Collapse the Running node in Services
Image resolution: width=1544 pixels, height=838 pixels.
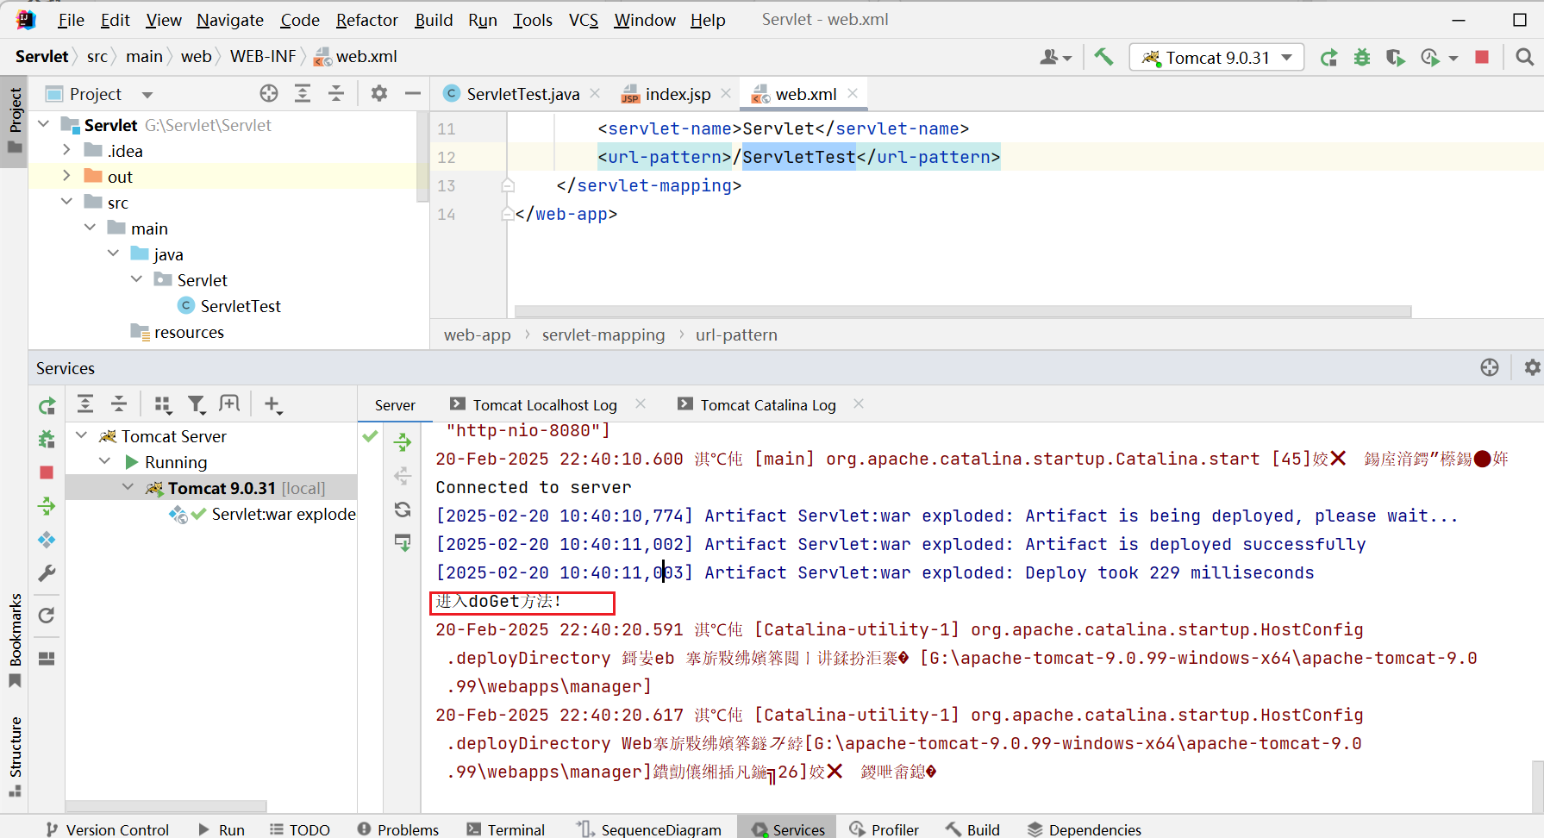(x=104, y=461)
